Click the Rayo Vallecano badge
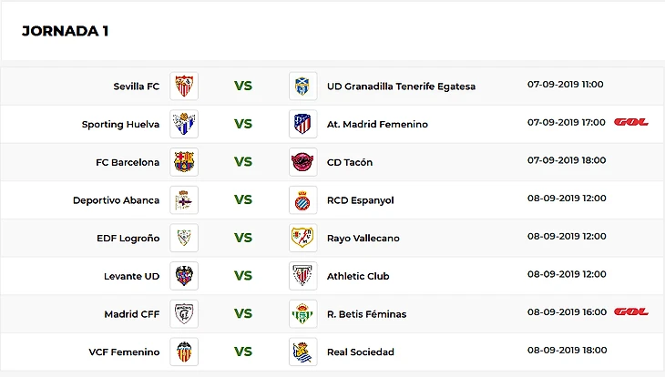665x377 pixels. tap(302, 238)
